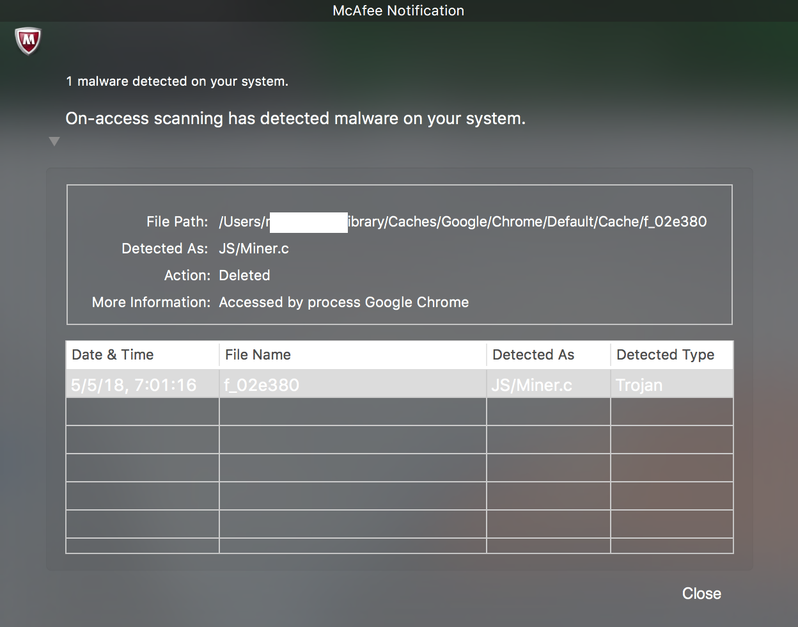This screenshot has height=627, width=798.
Task: Click the 'More Information:' label
Action: [x=151, y=302]
